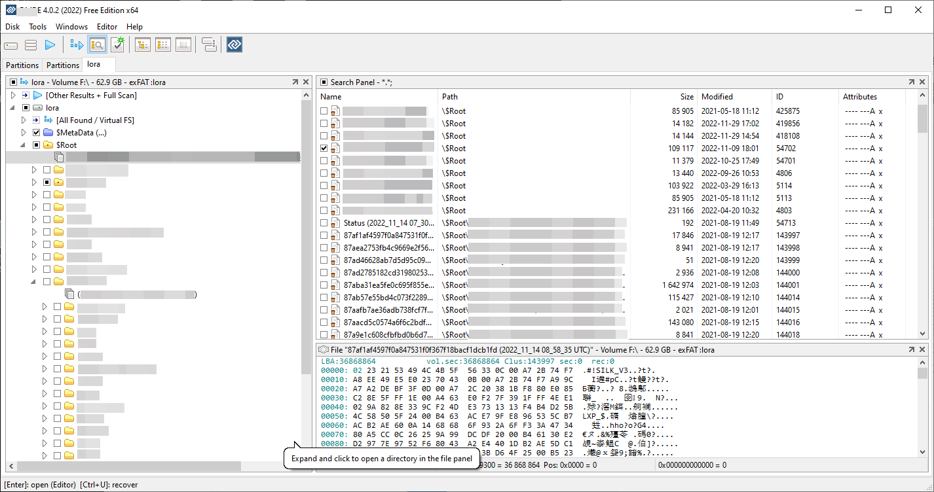Open the Tools menu
Viewport: 934px width, 492px height.
coord(37,27)
